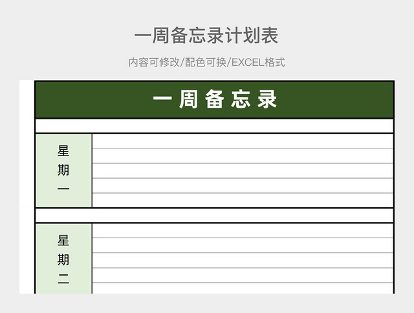Select the green 一周备忘录 header banner

pos(214,99)
